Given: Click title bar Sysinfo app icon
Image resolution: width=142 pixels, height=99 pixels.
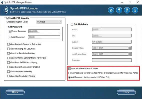Looking at the screenshot, I should click(2, 2).
